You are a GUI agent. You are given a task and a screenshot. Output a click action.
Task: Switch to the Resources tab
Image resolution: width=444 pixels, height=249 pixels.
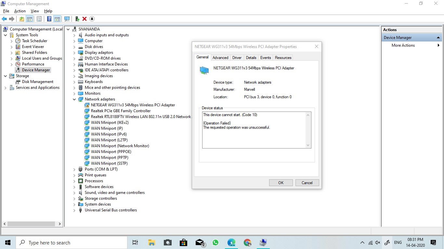click(283, 58)
